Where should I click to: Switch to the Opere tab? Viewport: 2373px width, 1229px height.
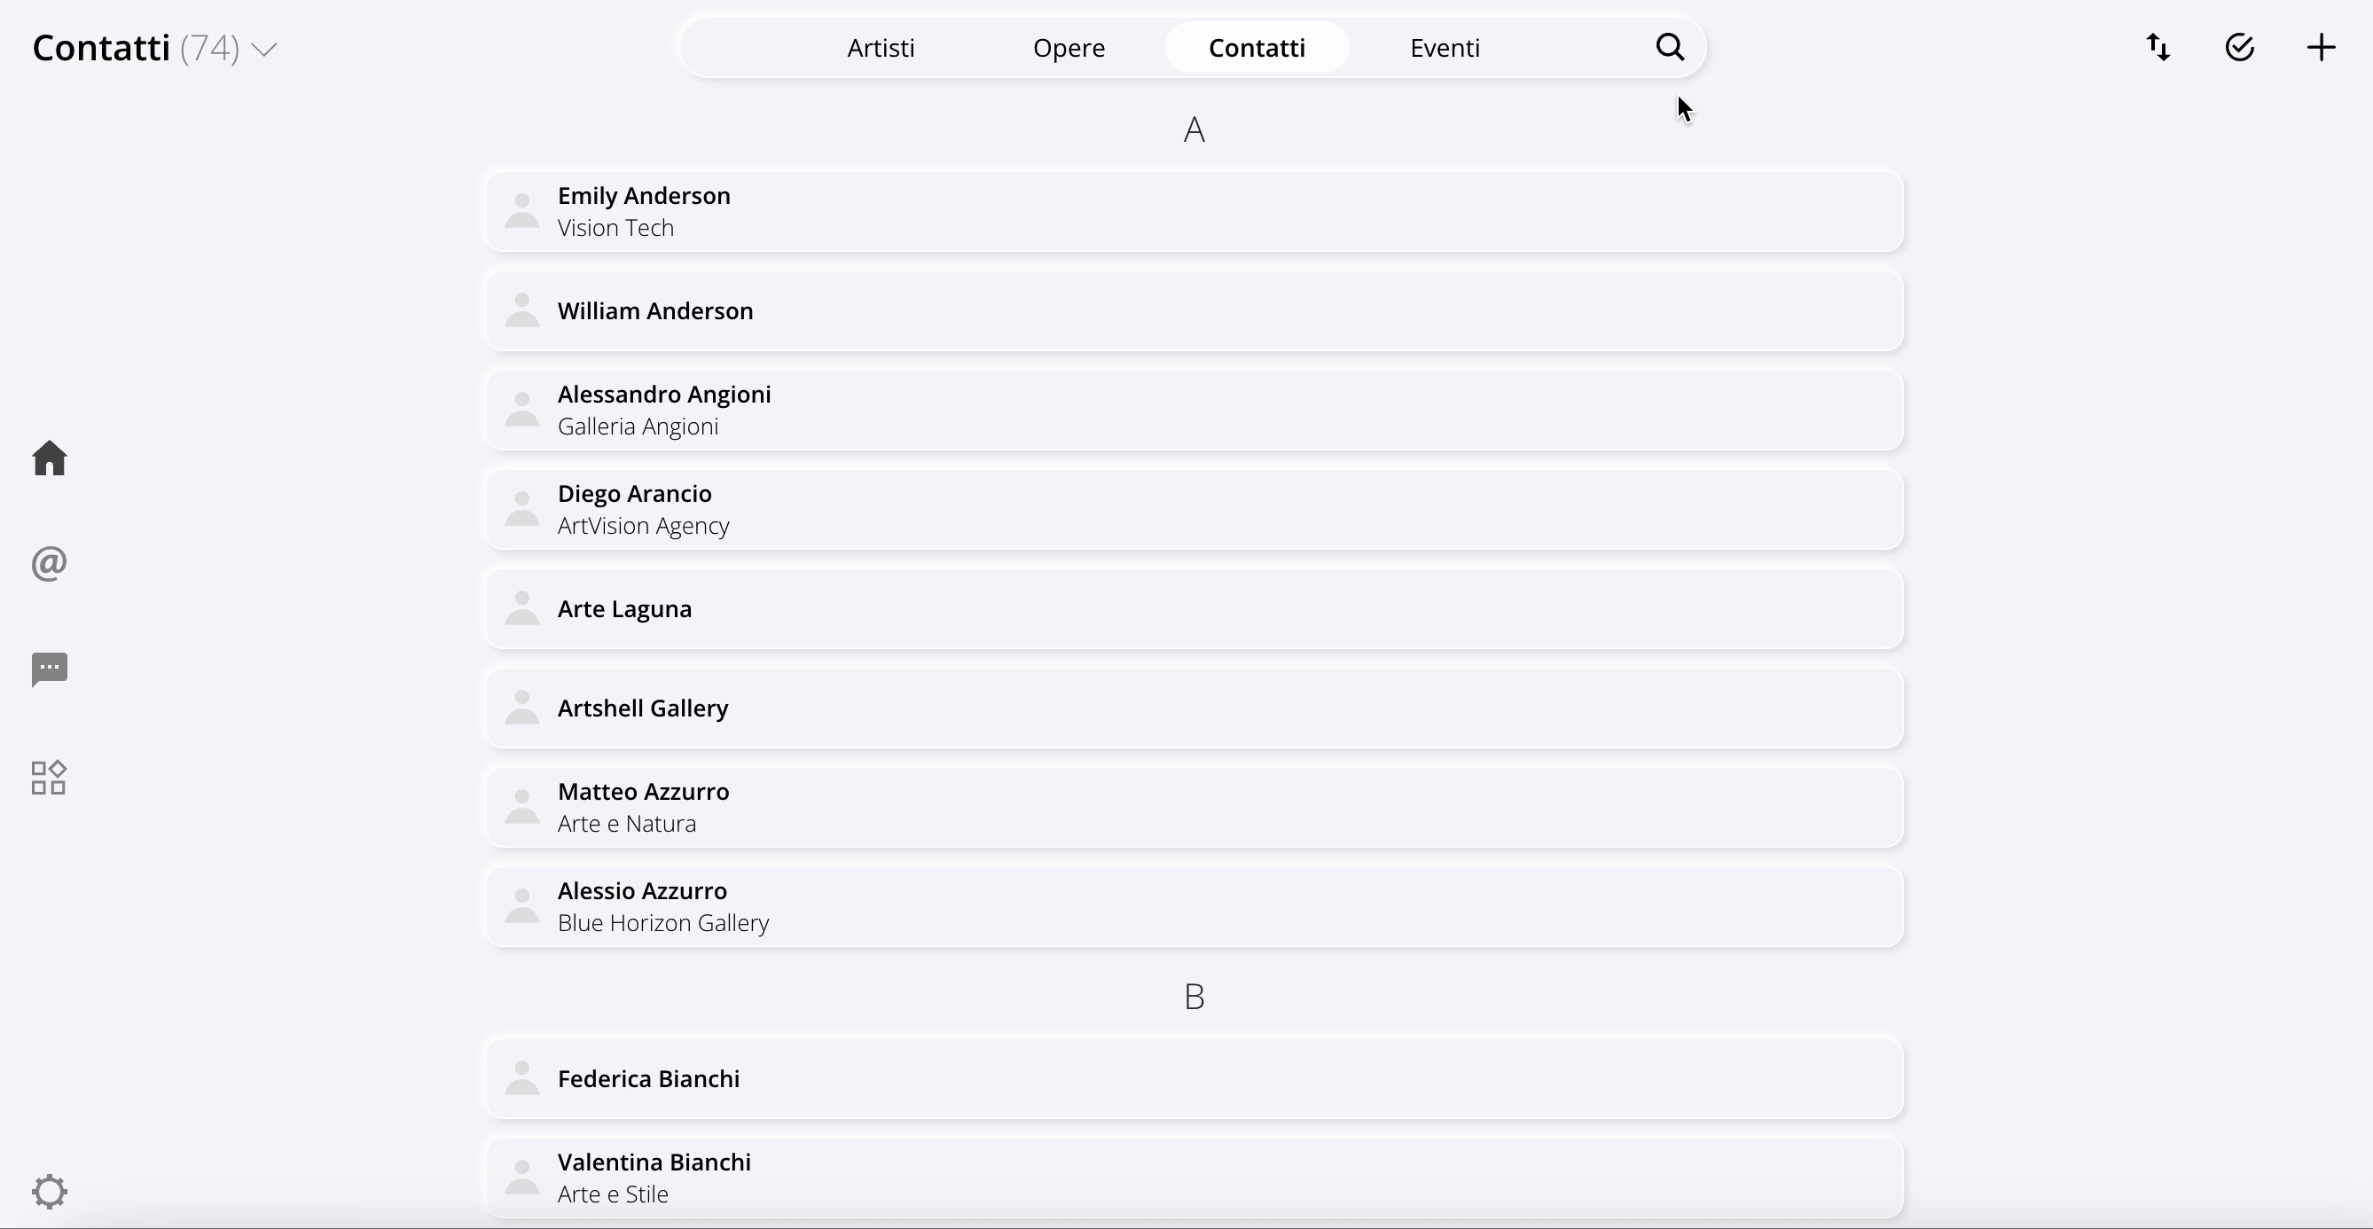(1069, 48)
